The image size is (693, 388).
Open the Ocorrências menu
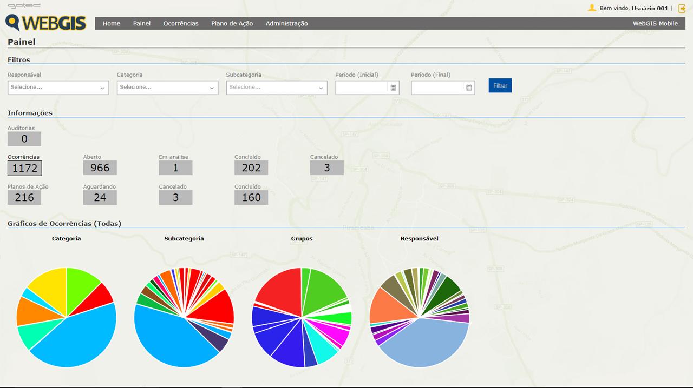[x=181, y=23]
